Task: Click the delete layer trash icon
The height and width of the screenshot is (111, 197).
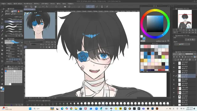Action: pyautogui.click(x=195, y=60)
